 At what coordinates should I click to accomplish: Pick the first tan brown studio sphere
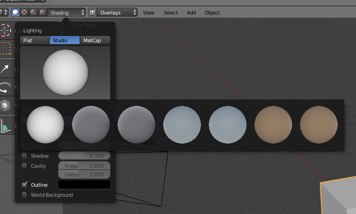(273, 124)
